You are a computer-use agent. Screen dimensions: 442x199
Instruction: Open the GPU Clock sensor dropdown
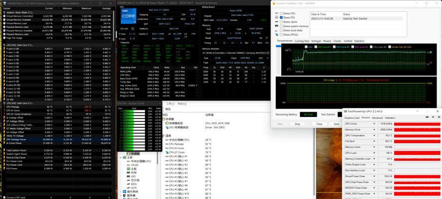coord(374,124)
